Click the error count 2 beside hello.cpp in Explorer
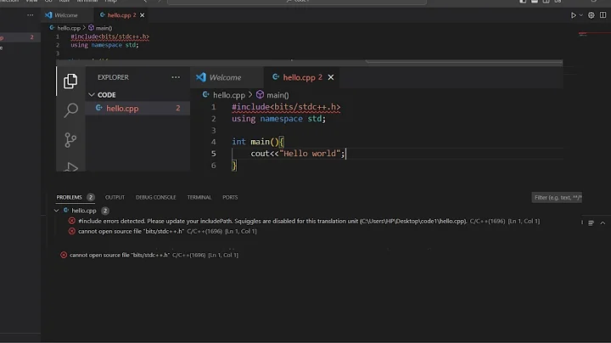 coord(178,109)
